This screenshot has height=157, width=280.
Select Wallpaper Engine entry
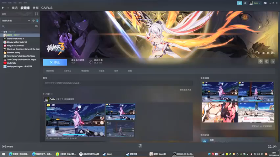[x=20, y=67]
